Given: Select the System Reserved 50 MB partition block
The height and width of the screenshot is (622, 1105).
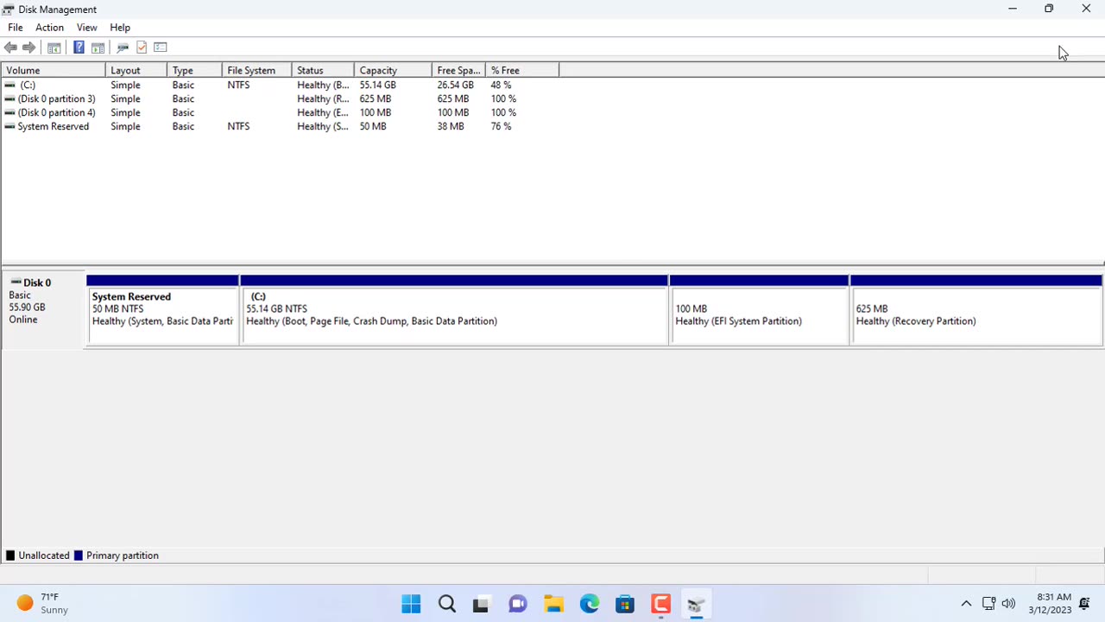Looking at the screenshot, I should (x=162, y=310).
